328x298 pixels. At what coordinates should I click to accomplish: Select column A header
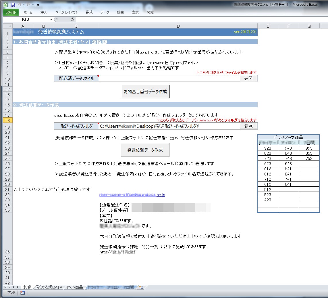[x=23, y=26]
